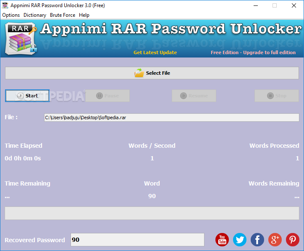Click the File path input field
304x251 pixels.
(172, 118)
